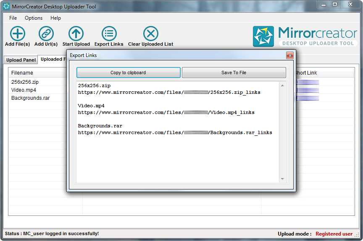
Task: Click the 256x256.zip_links URL in dialog
Action: (169, 92)
